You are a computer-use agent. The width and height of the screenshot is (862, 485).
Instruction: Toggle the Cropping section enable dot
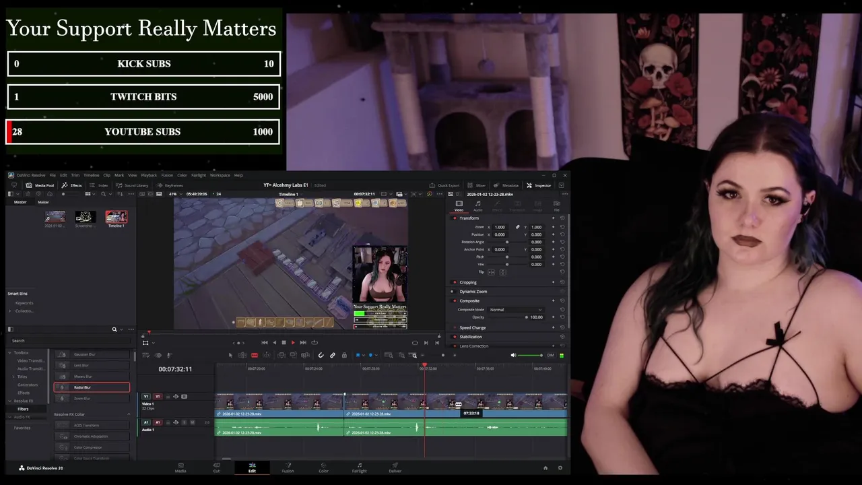455,282
